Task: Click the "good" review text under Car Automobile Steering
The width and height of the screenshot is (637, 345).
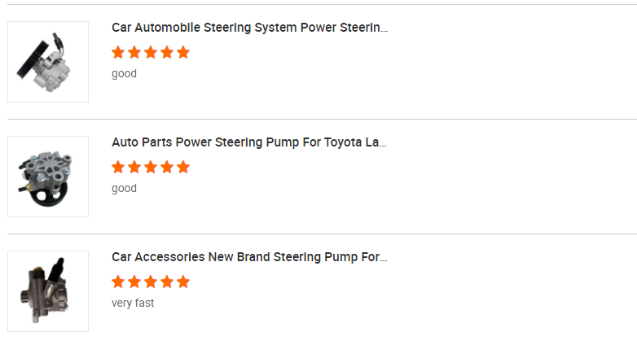Action: tap(124, 74)
